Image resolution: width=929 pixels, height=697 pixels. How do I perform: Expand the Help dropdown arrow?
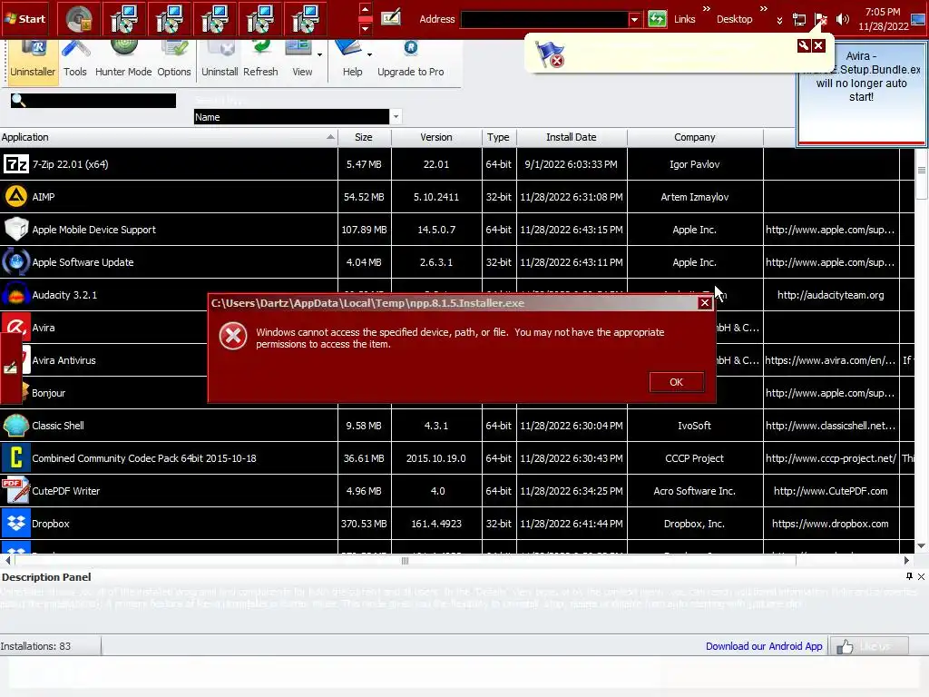tap(370, 54)
